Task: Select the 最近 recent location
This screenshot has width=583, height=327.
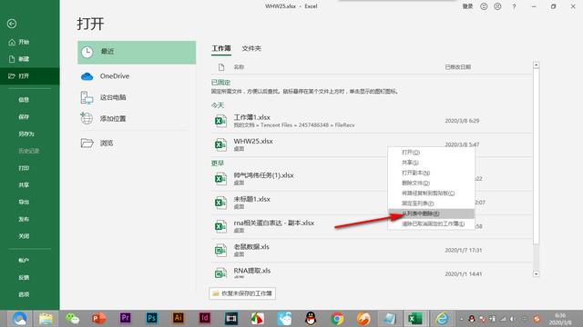Action: click(x=137, y=53)
